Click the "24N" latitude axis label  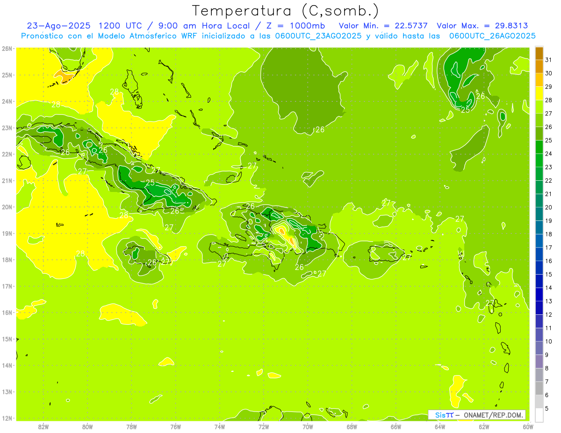(7, 101)
